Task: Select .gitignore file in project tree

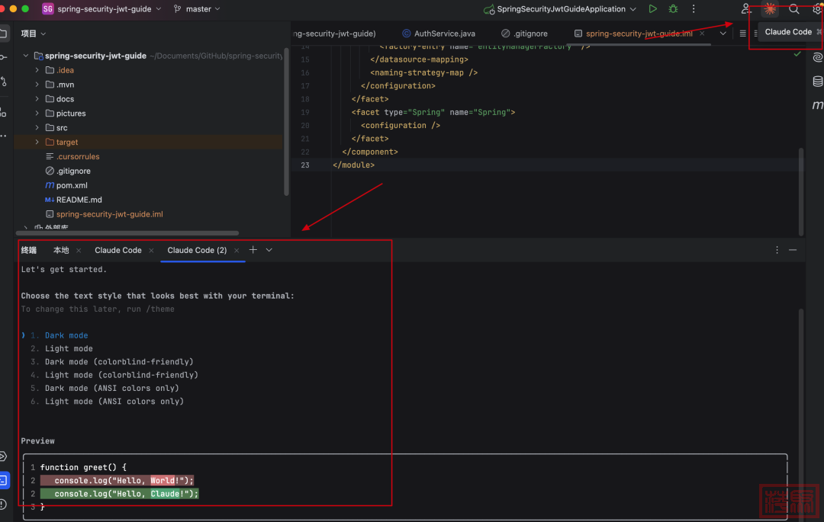Action: (73, 171)
